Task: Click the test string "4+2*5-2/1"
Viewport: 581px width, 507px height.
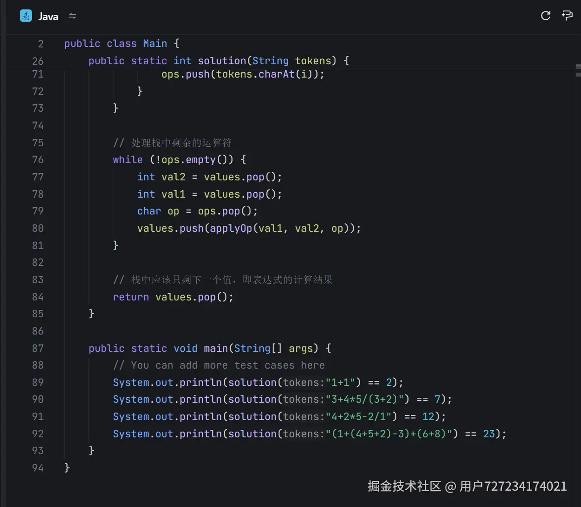Action: [x=358, y=417]
